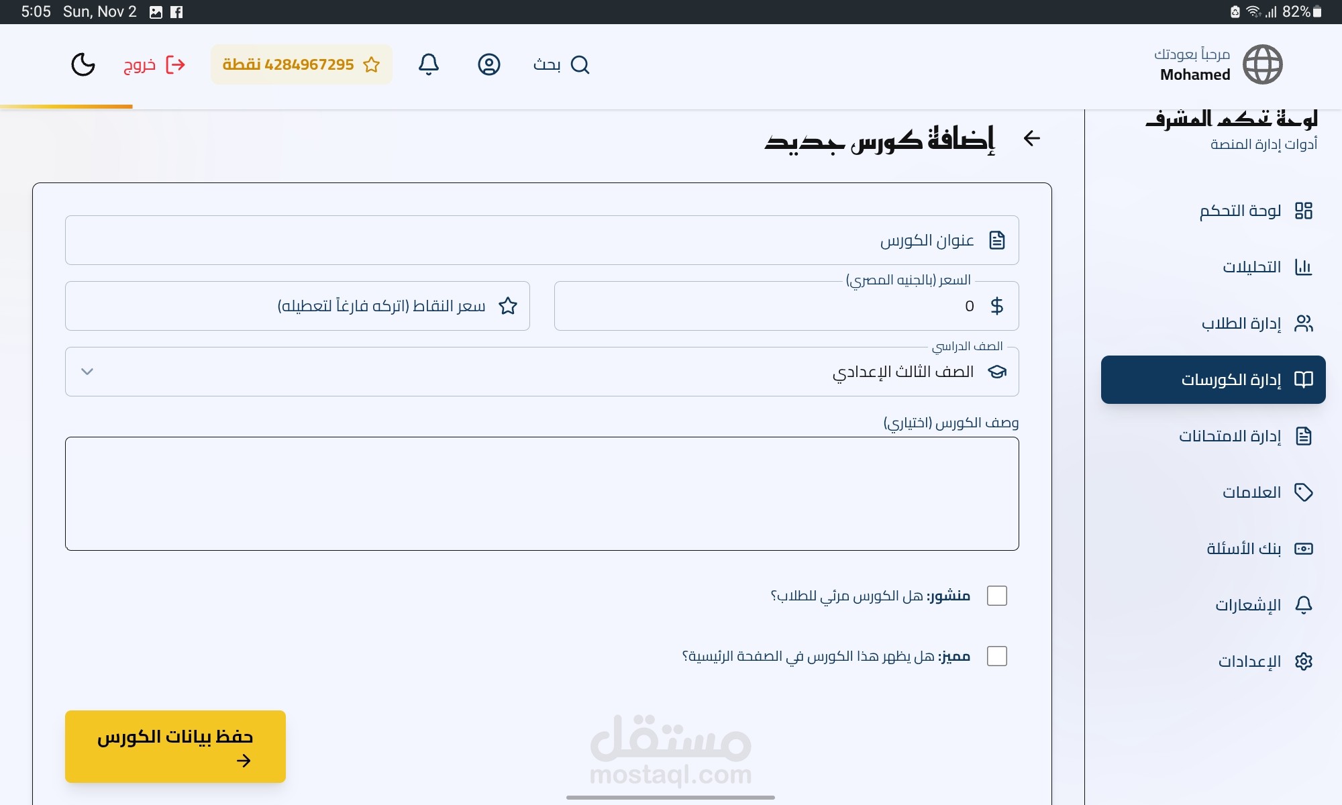Image resolution: width=1342 pixels, height=805 pixels.
Task: Click the إدارة الطلاب students icon
Action: click(1303, 323)
